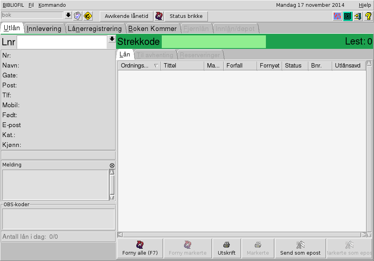Click Send som epost button

(300, 248)
